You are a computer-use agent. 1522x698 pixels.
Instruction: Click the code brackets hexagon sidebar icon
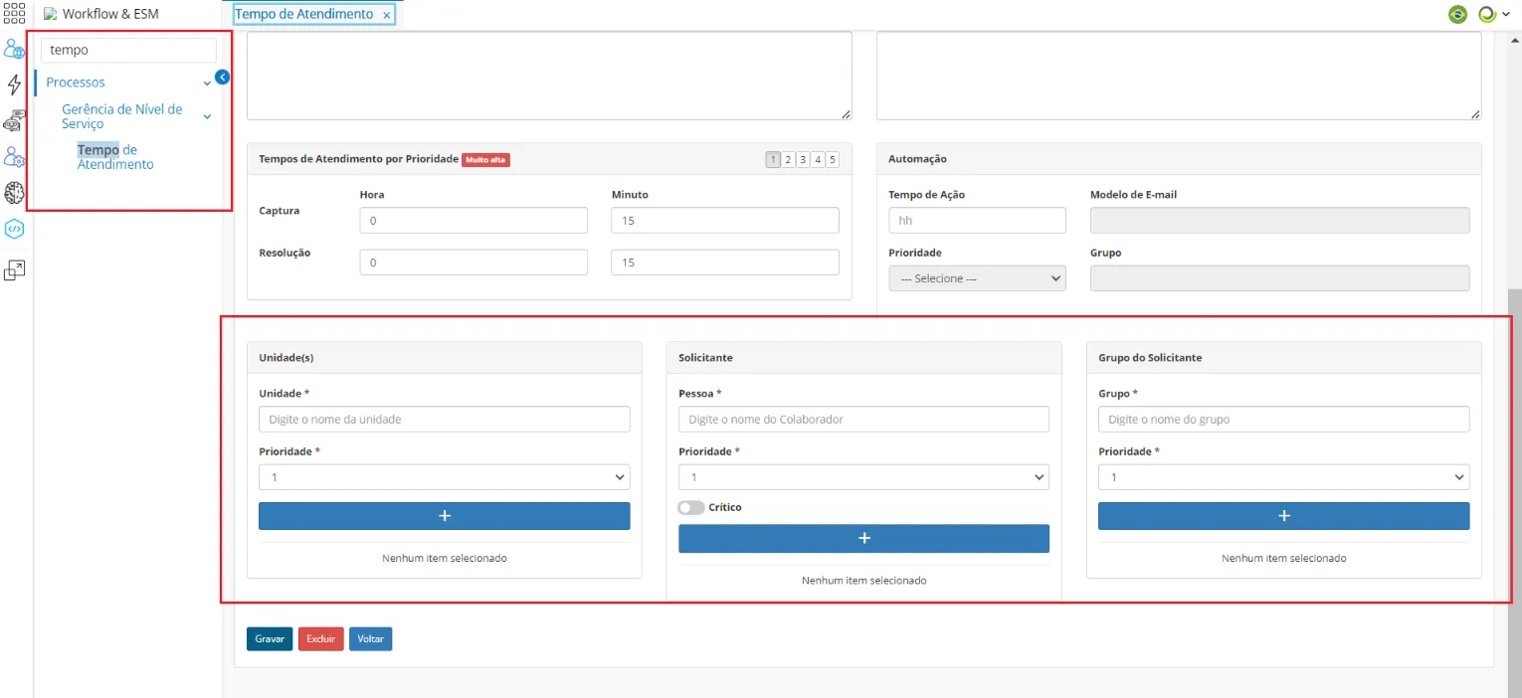pyautogui.click(x=14, y=229)
